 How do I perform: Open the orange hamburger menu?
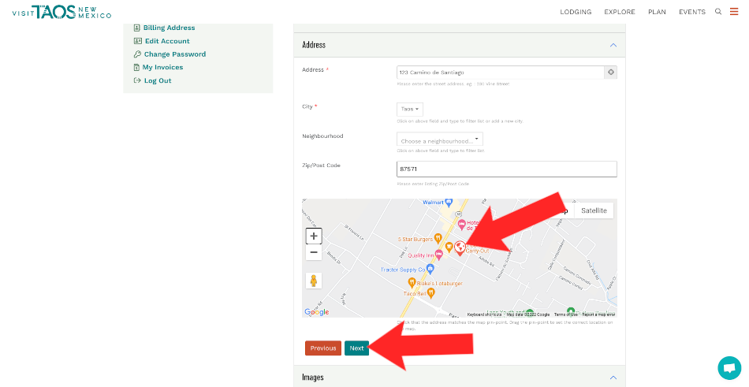(x=734, y=12)
